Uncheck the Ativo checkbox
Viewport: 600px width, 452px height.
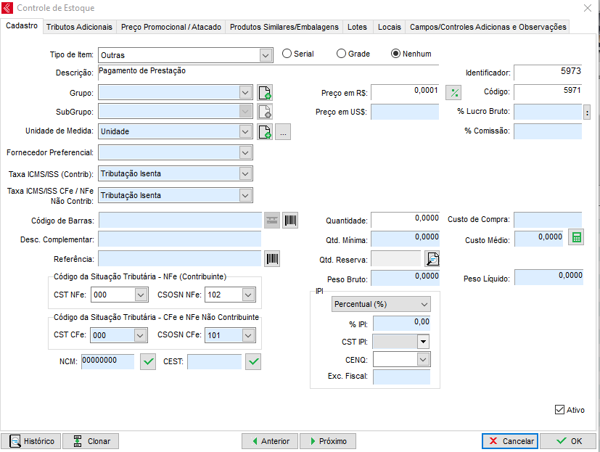(x=559, y=410)
